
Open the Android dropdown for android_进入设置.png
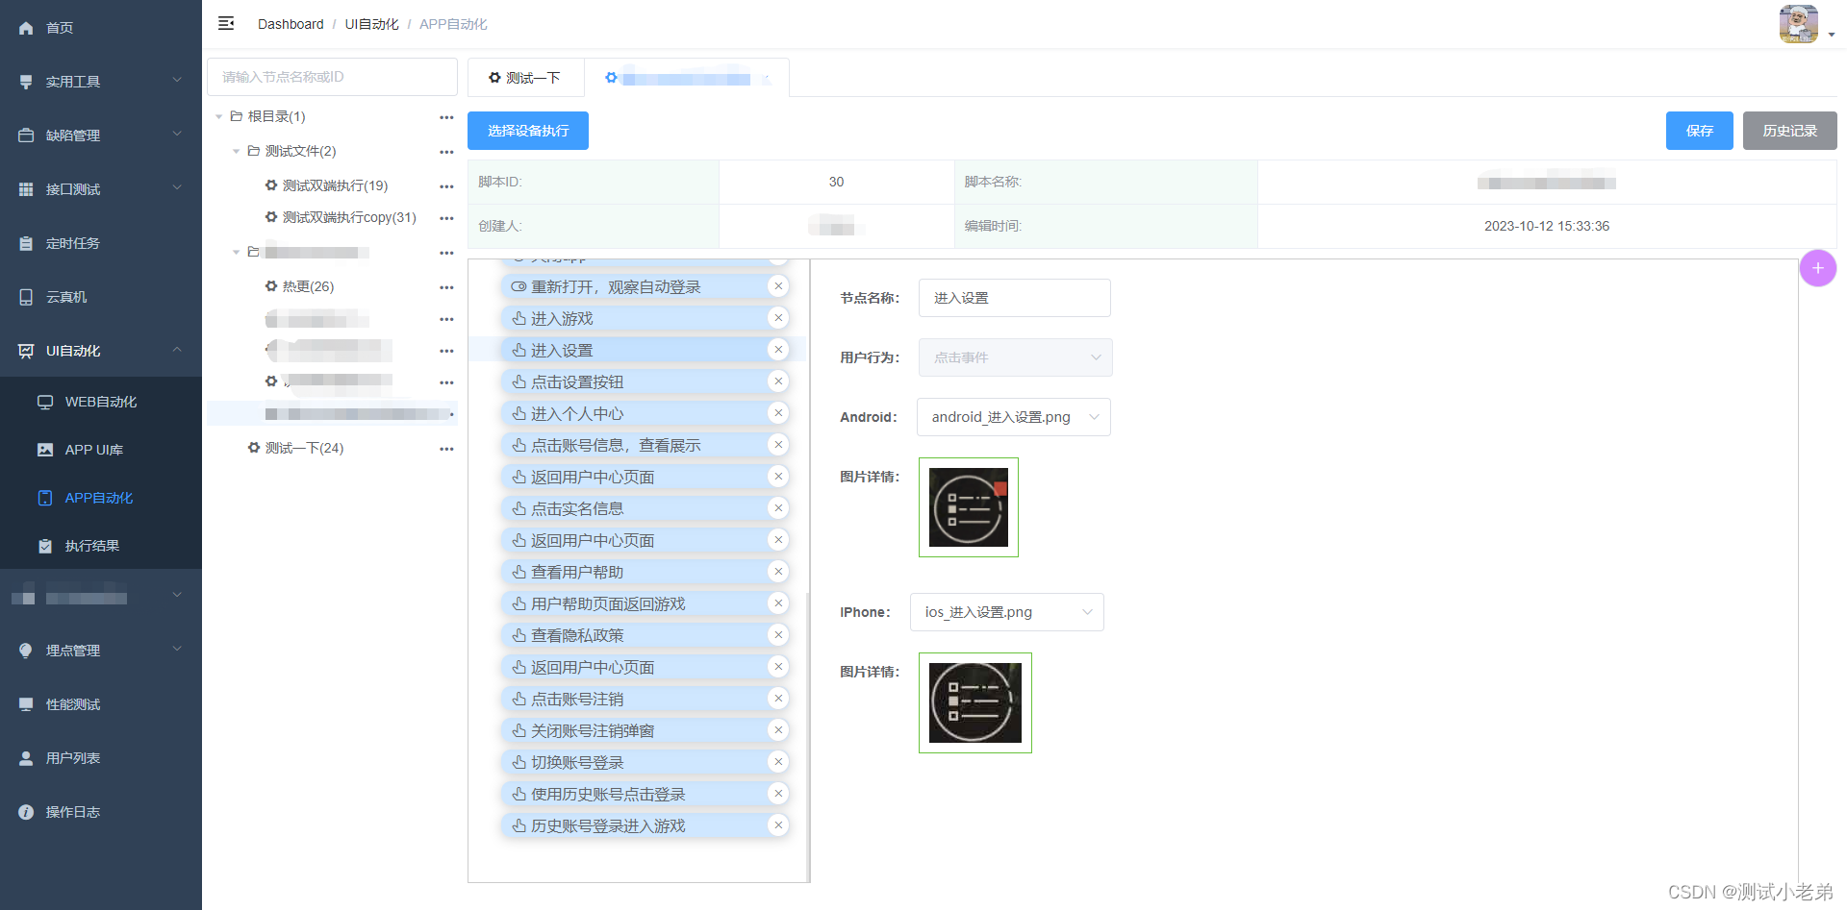pyautogui.click(x=1013, y=416)
